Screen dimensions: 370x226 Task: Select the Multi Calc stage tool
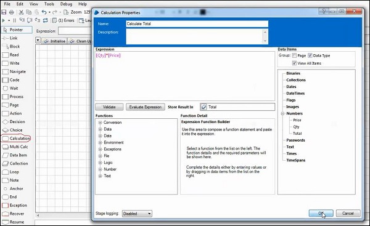(x=15, y=147)
